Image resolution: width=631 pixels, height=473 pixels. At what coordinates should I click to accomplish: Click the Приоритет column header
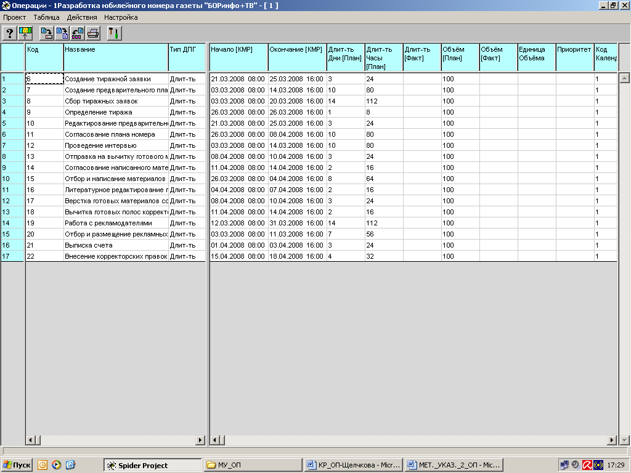[575, 57]
